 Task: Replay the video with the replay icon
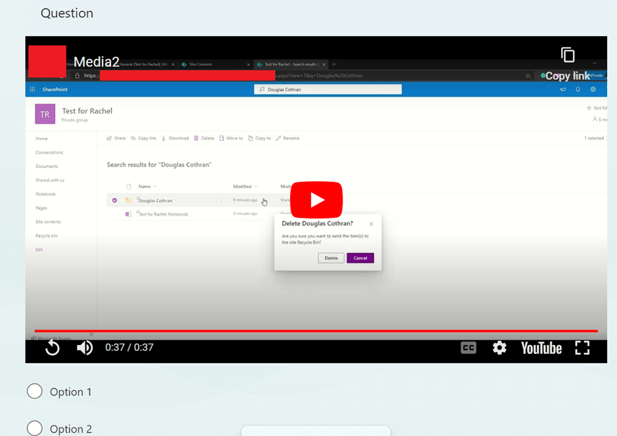53,347
